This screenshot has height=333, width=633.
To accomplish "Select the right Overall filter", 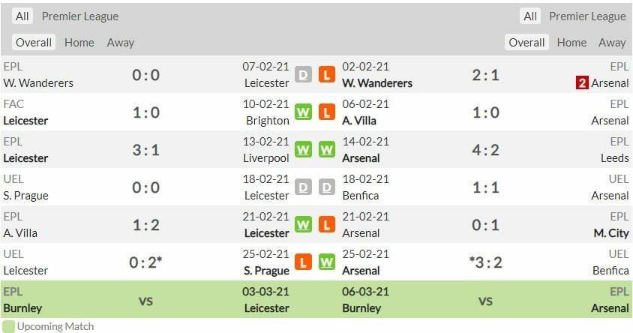I will pyautogui.click(x=526, y=43).
